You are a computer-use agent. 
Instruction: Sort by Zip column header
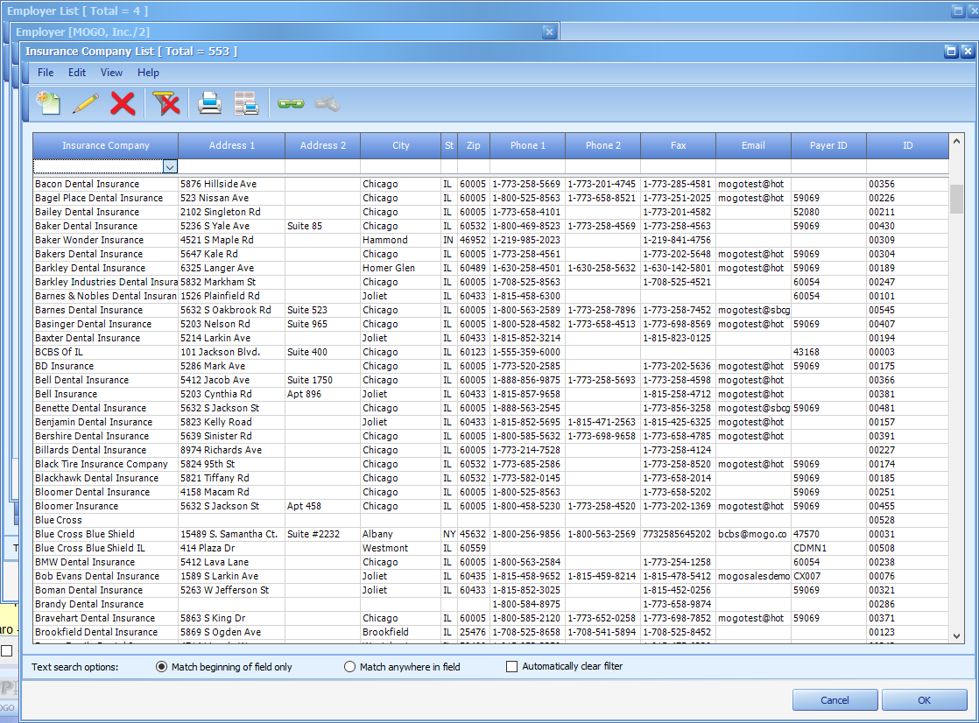pos(474,145)
